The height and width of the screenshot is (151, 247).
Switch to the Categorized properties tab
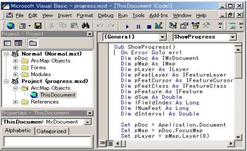tap(51, 131)
